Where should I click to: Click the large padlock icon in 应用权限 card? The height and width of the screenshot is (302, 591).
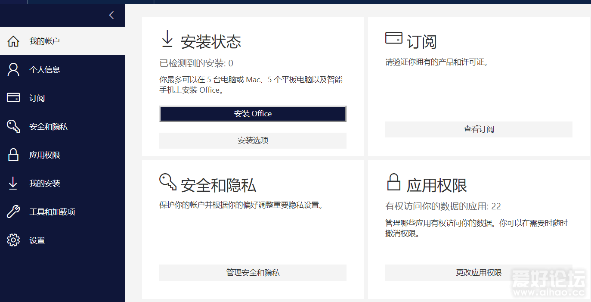pyautogui.click(x=393, y=182)
